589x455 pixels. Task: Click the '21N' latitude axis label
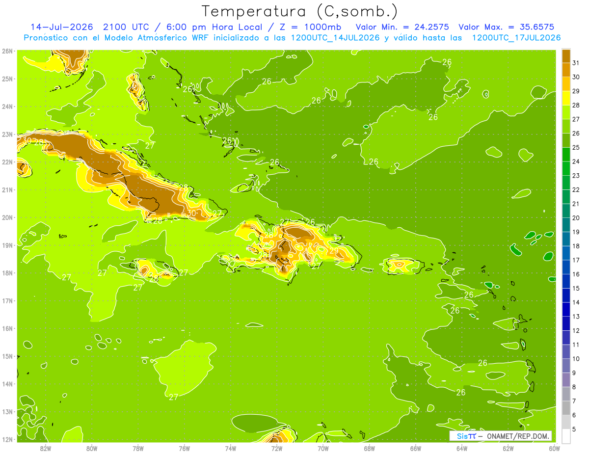7,189
